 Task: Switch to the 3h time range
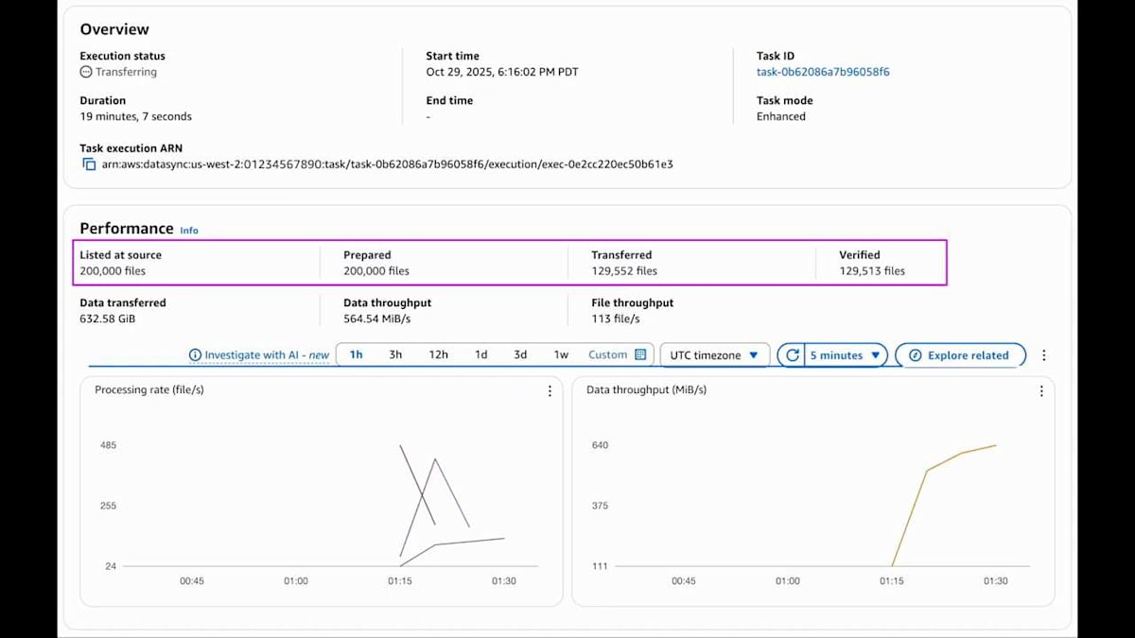point(395,355)
